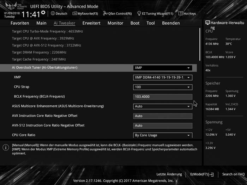Select the ASUS Multicore Enhancement label
Viewport: 247px width, 185px height.
click(58, 106)
